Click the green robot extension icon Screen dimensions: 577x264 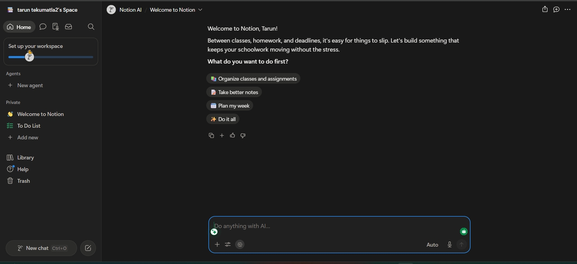coord(463,231)
